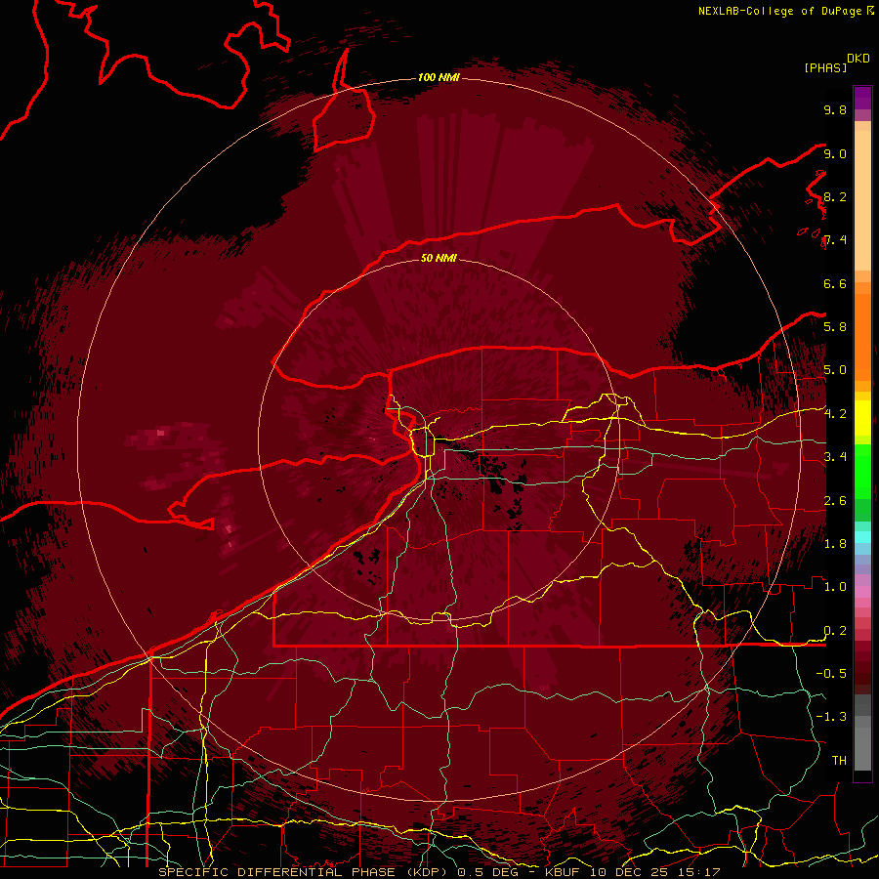Click the 8.2 legend value

pos(835,196)
